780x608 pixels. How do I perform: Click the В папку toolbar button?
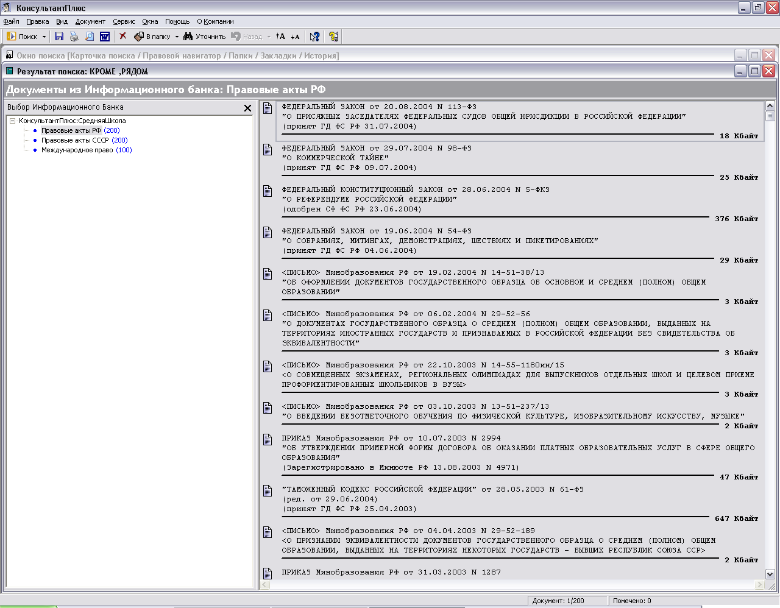tap(152, 37)
